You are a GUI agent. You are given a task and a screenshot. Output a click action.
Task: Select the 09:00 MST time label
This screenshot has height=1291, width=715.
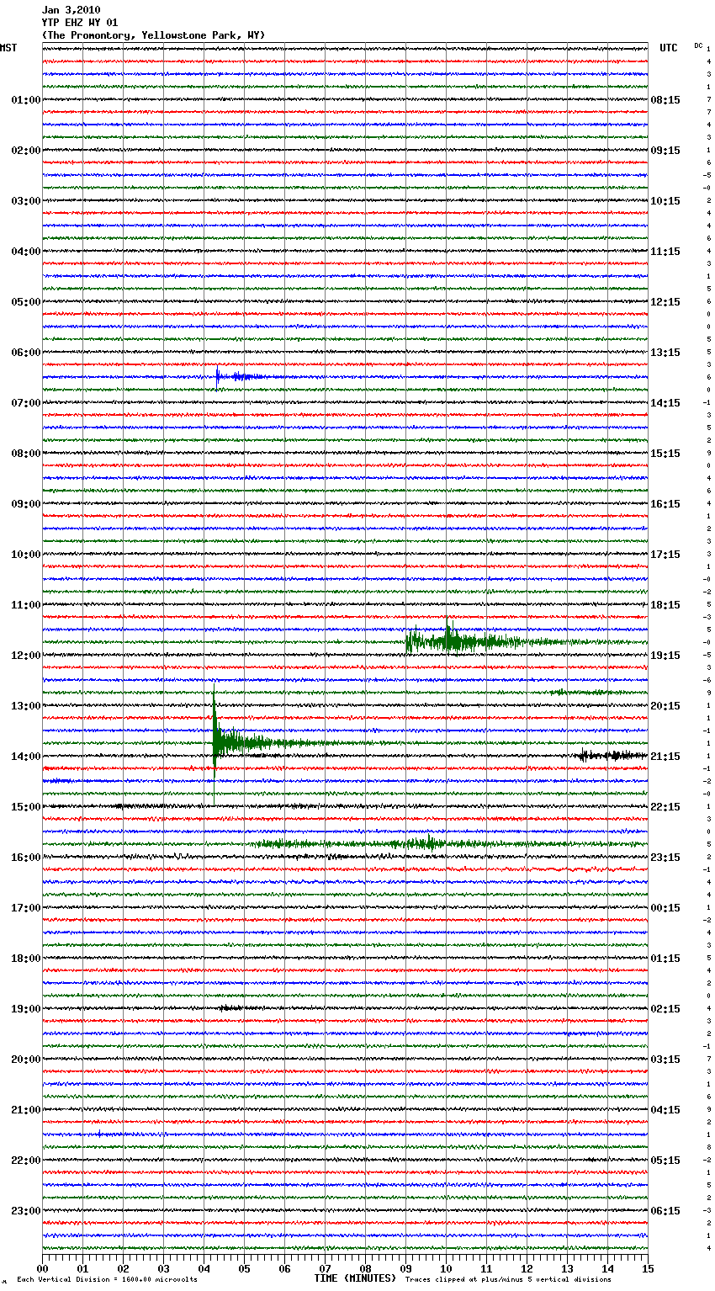pos(26,504)
